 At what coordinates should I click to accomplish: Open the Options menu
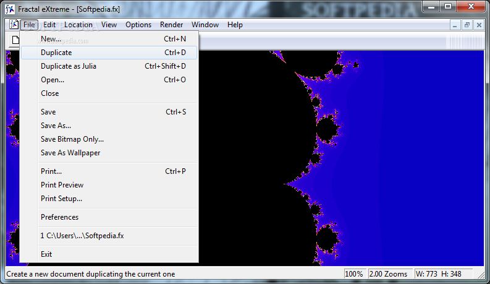138,25
